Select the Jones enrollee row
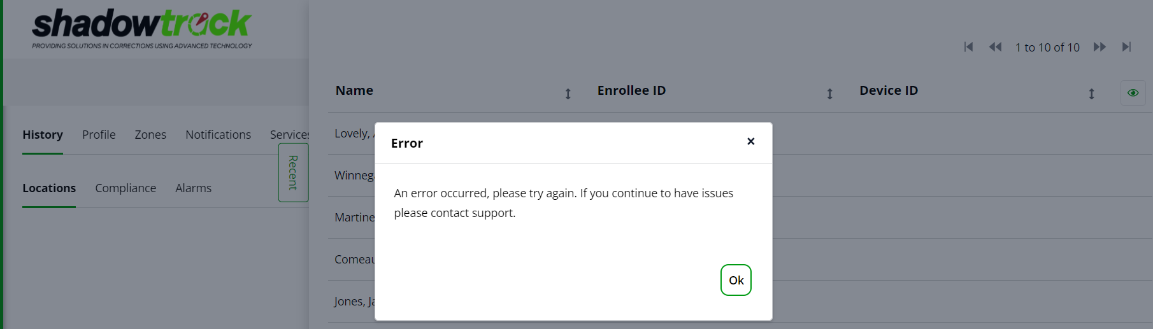 (x=740, y=302)
